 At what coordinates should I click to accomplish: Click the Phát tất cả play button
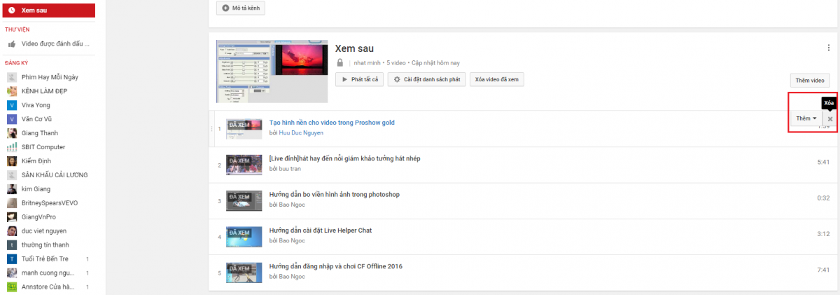[x=360, y=80]
